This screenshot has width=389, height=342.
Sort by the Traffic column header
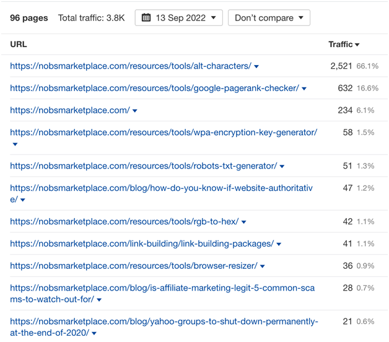(x=340, y=45)
